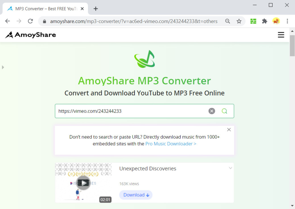Viewport: 295px width, 209px height.
Task: Click the green search magnifier icon
Action: click(x=224, y=111)
